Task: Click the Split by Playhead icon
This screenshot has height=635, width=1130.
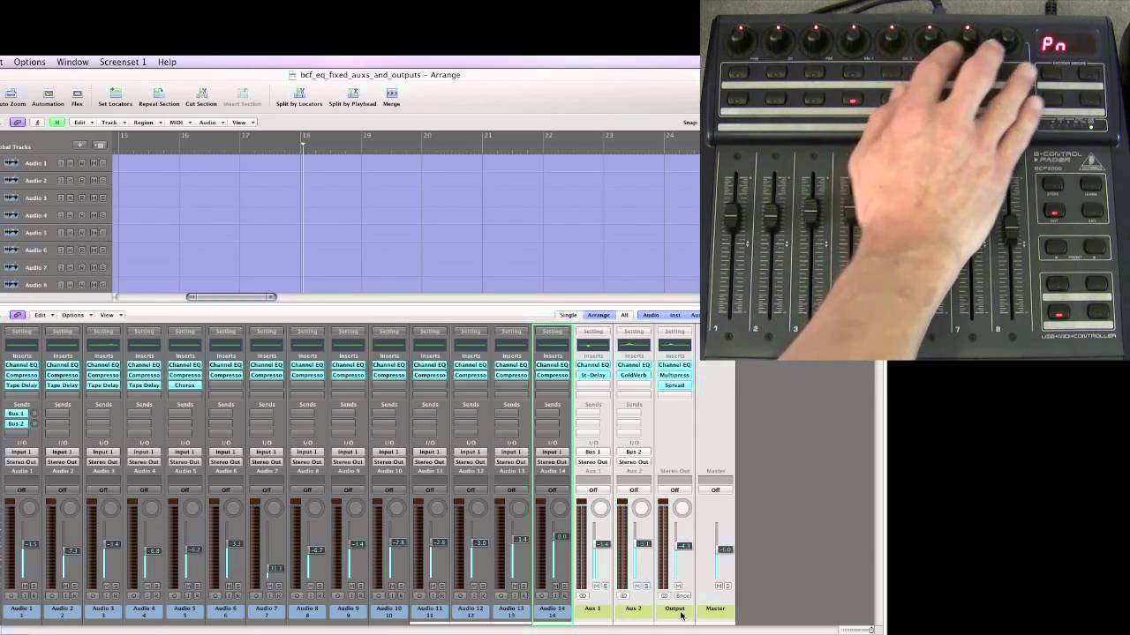Action: (x=352, y=93)
